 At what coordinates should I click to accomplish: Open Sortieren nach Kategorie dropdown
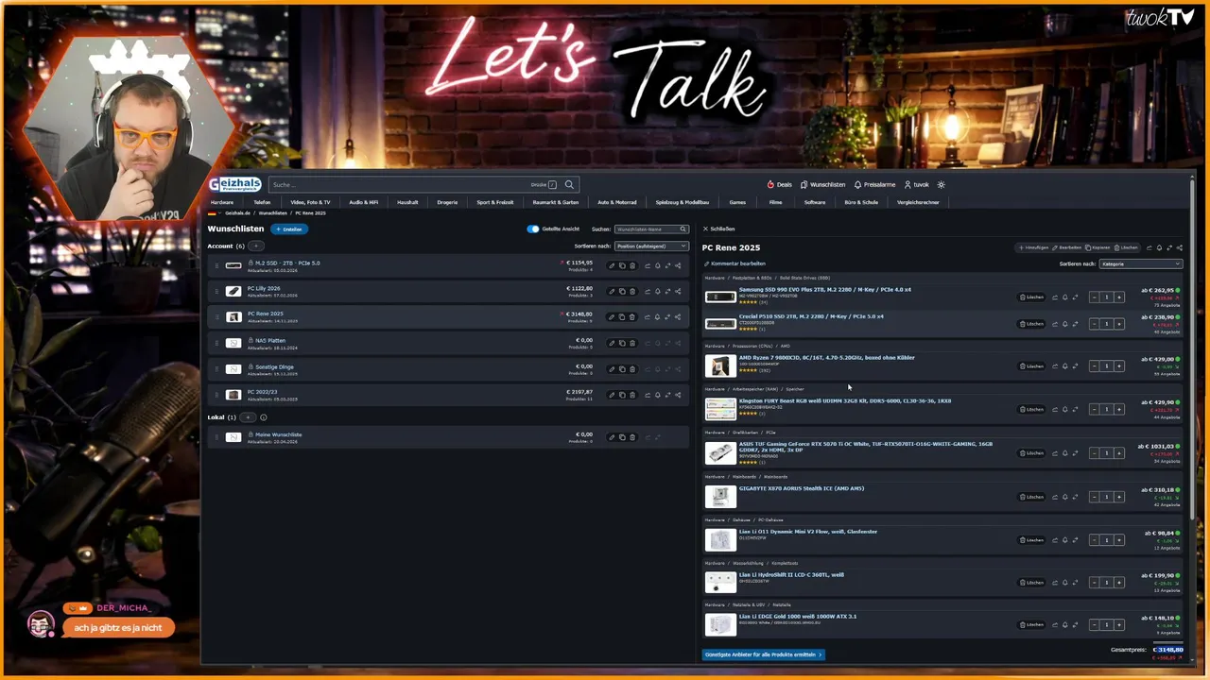(x=1141, y=264)
